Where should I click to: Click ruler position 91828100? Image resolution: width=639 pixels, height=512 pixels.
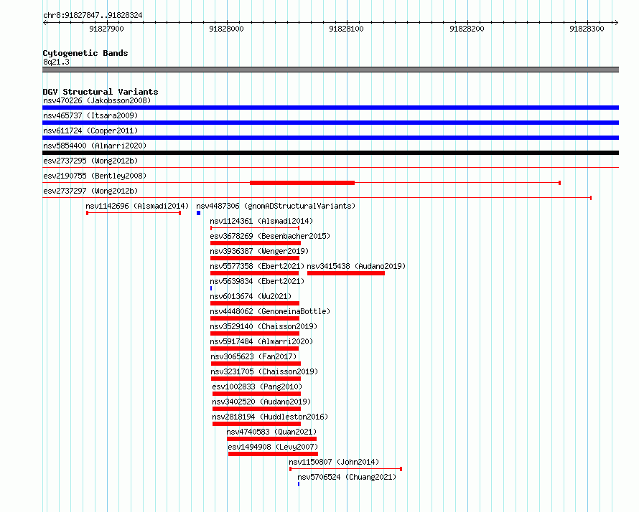pyautogui.click(x=346, y=29)
